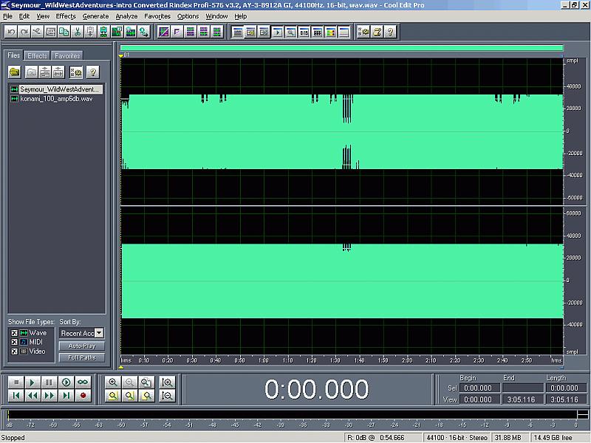This screenshot has height=443, width=591.
Task: Click the Full Paths button
Action: 81,357
